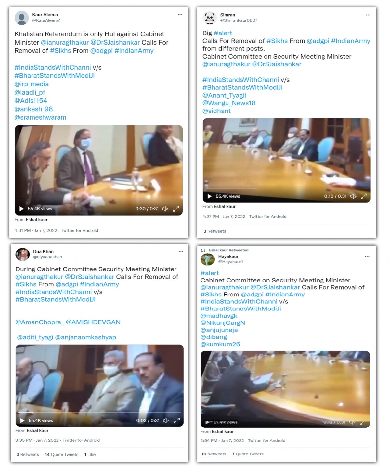Open more options menu on Simran's tweet
Viewport: 390px width, 473px height.
[x=368, y=15]
